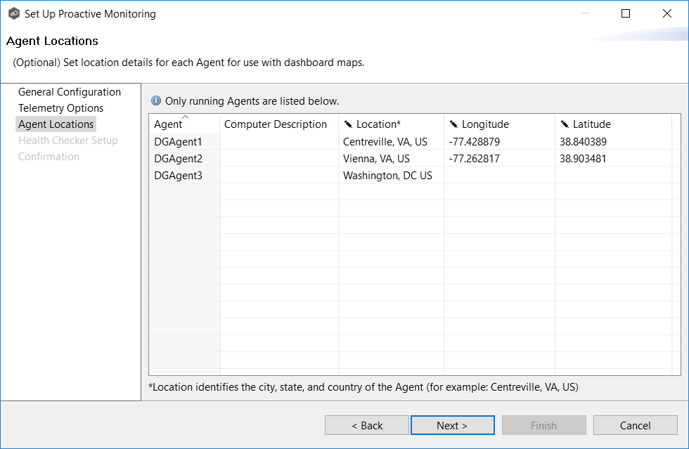Click DGAgent2 Computer Description cell
689x449 pixels.
tap(279, 159)
